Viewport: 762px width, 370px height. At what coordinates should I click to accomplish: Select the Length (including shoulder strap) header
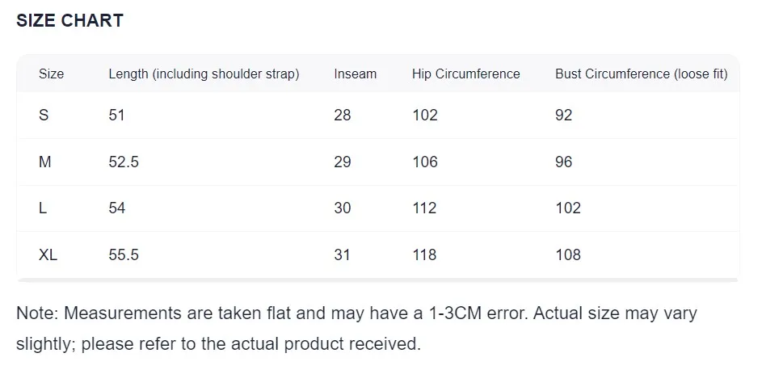204,74
